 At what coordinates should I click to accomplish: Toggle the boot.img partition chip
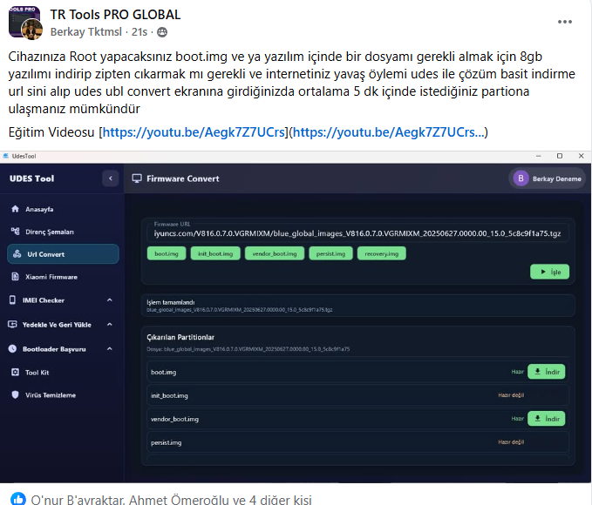(166, 253)
